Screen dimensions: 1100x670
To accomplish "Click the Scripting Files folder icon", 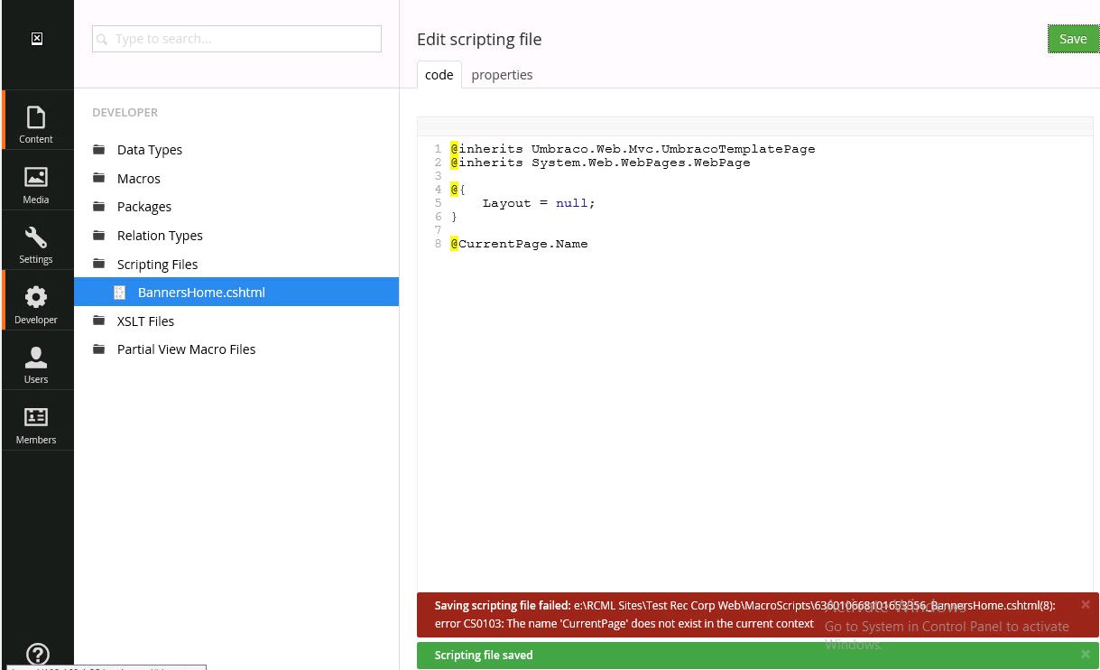I will (99, 265).
